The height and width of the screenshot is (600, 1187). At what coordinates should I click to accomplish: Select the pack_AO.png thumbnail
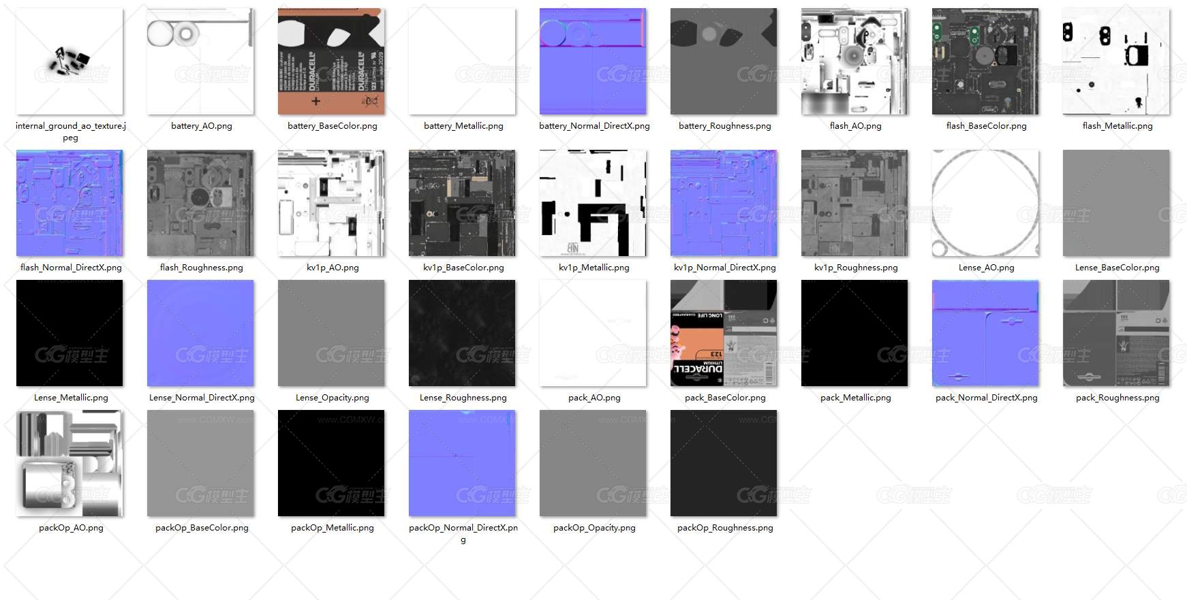(x=593, y=333)
